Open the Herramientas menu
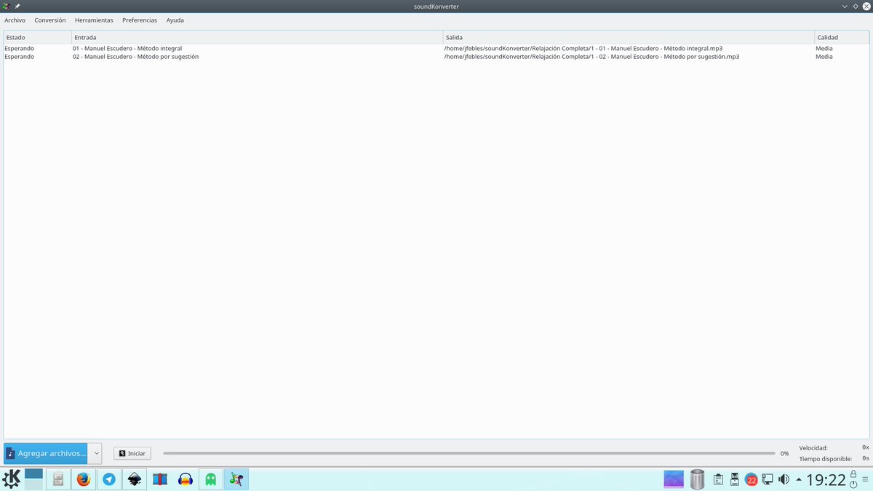 point(94,20)
